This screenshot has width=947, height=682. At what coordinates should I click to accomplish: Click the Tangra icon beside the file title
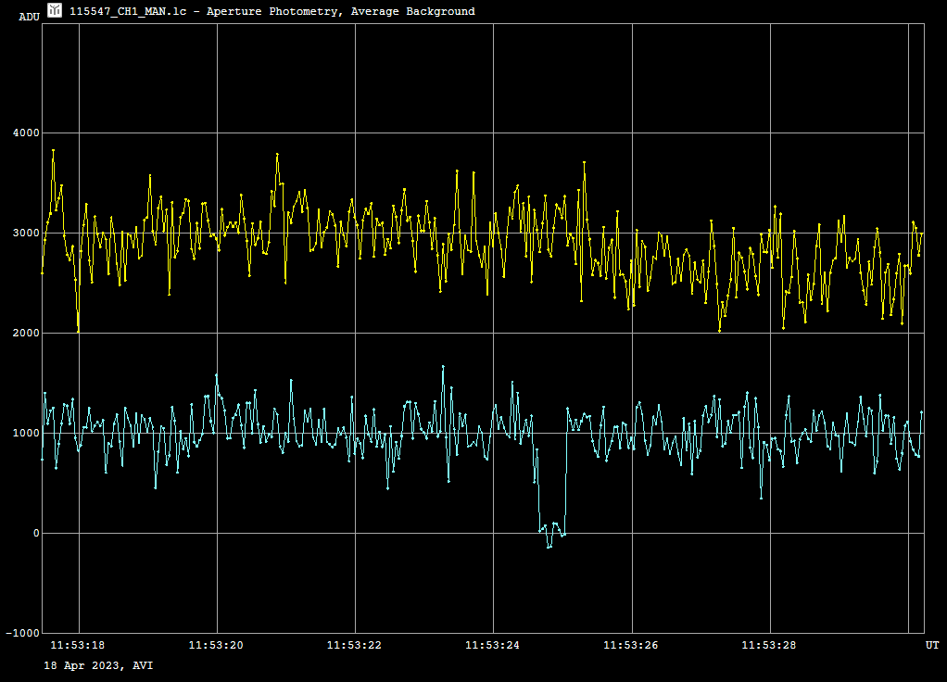[x=55, y=10]
